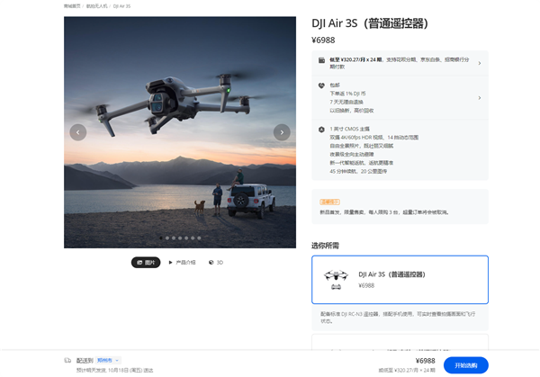Switch to 图片 tab

(146, 263)
